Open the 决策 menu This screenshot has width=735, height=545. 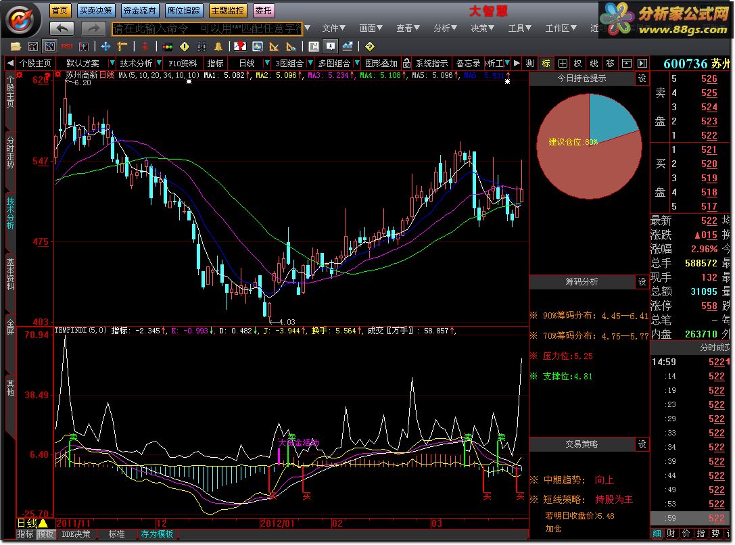click(482, 28)
